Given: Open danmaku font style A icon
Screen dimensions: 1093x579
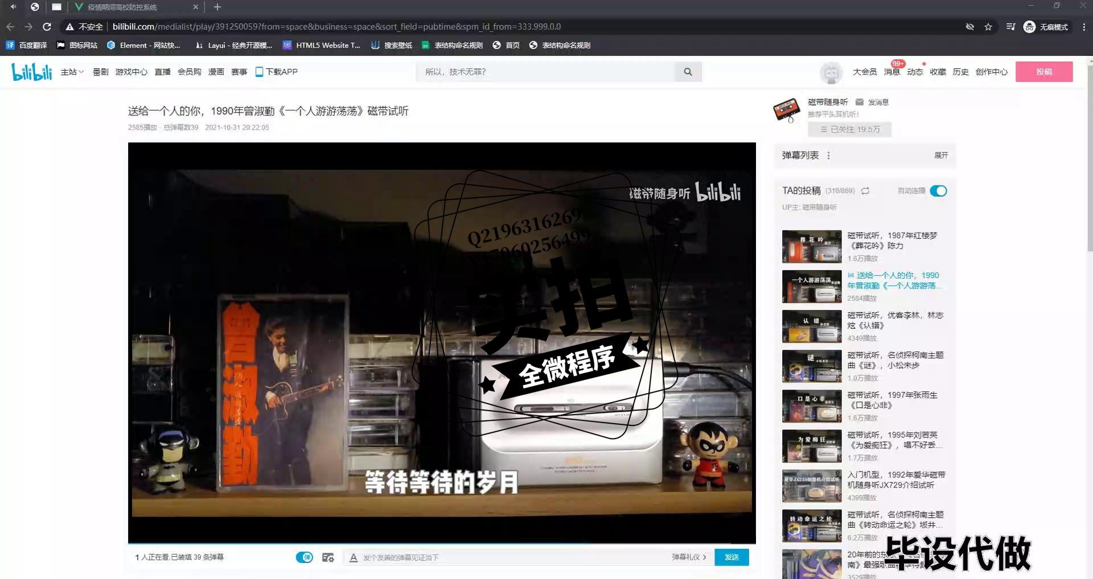Looking at the screenshot, I should coord(354,557).
